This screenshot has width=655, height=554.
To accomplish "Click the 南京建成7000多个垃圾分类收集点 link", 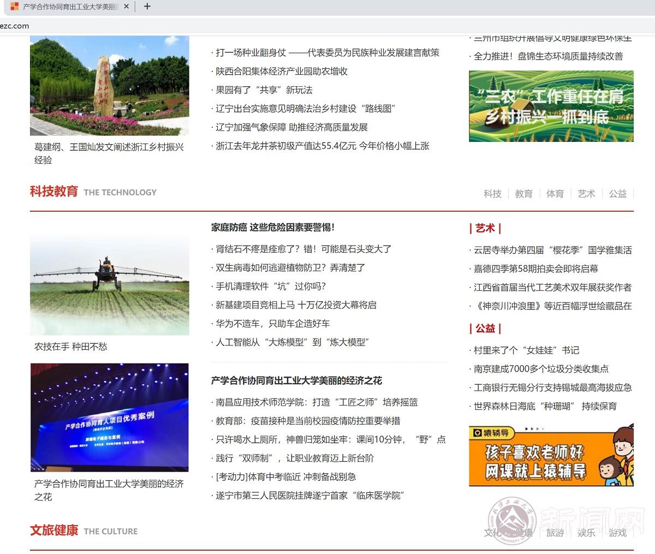I will [x=541, y=369].
